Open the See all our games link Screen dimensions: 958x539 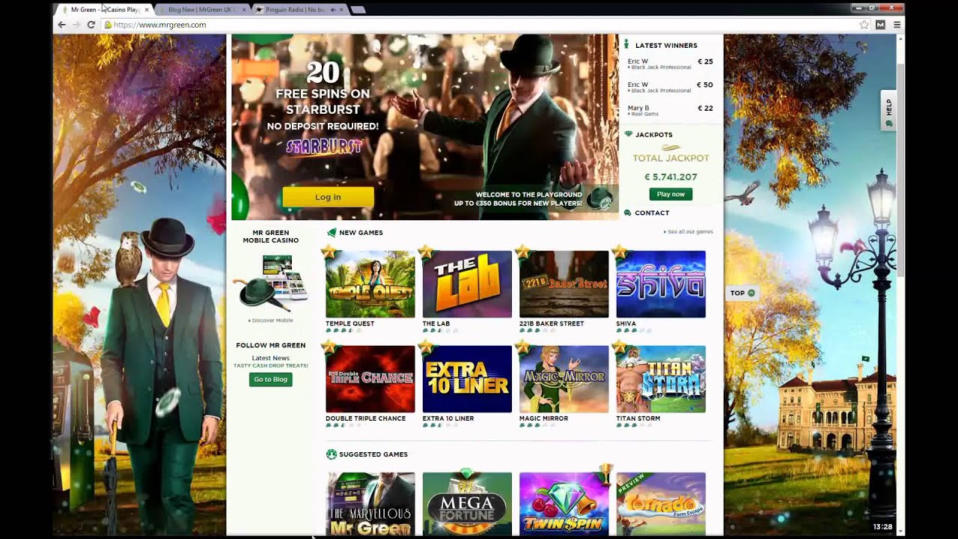coord(689,232)
